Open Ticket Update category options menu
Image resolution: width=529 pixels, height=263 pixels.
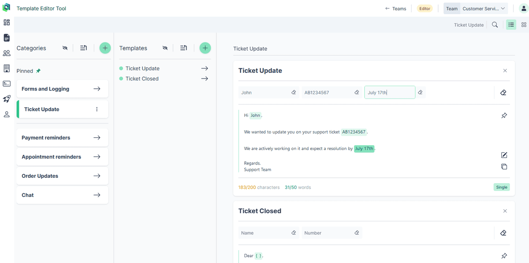pos(97,109)
